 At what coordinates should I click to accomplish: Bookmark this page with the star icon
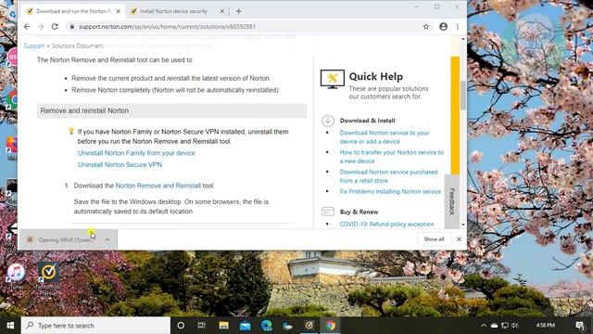[x=426, y=27]
